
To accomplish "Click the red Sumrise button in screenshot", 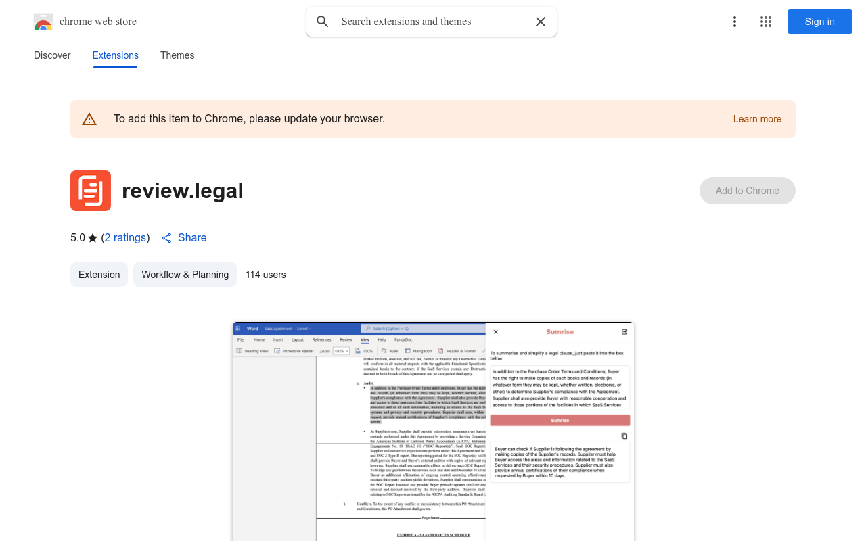I will (x=560, y=421).
